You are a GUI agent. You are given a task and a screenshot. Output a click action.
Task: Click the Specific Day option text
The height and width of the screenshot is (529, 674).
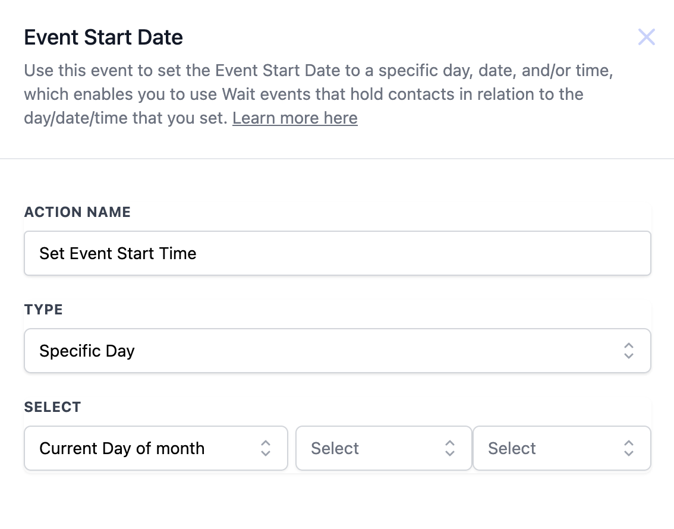click(x=87, y=351)
